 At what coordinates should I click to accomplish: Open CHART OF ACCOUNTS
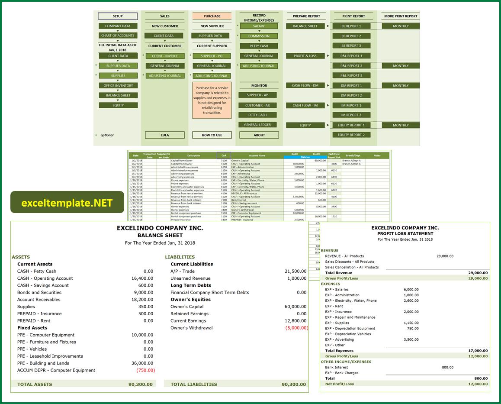tap(118, 36)
